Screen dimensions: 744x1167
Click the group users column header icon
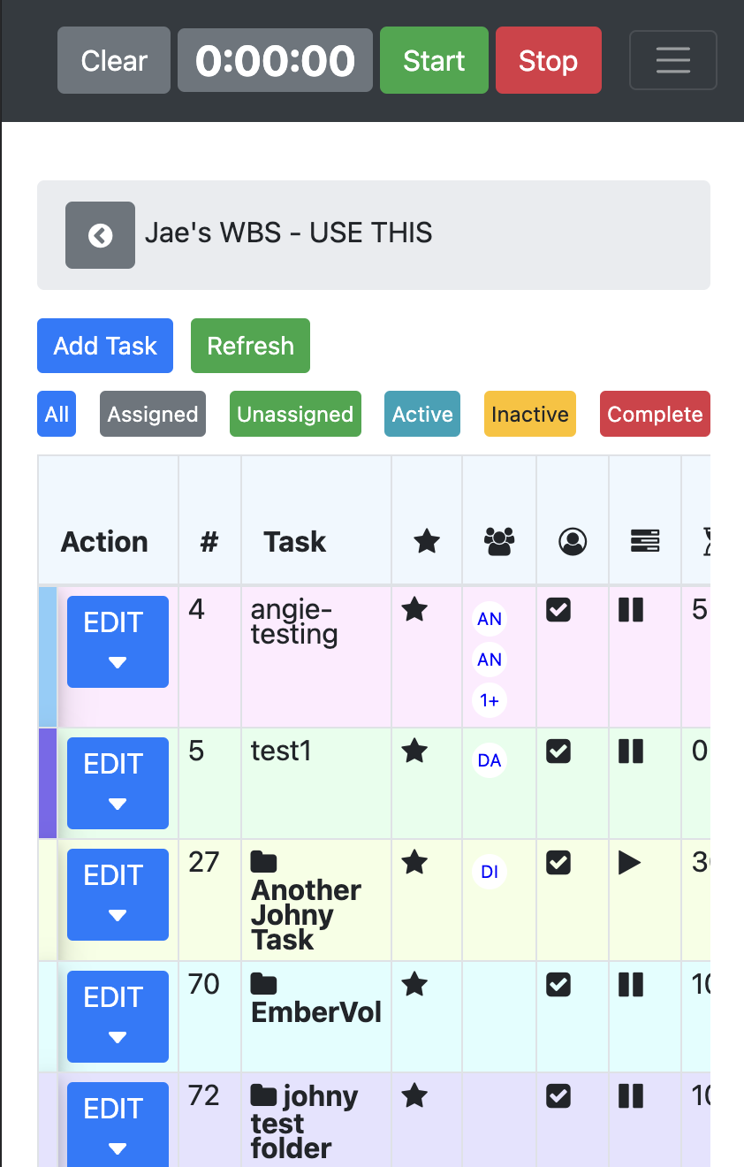click(x=499, y=541)
